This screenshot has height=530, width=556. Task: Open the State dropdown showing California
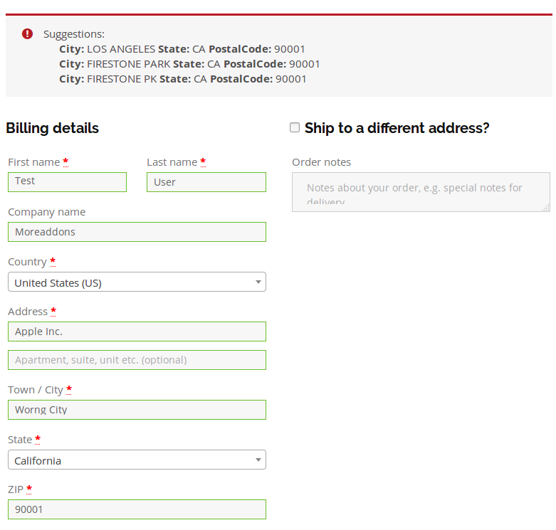[137, 460]
